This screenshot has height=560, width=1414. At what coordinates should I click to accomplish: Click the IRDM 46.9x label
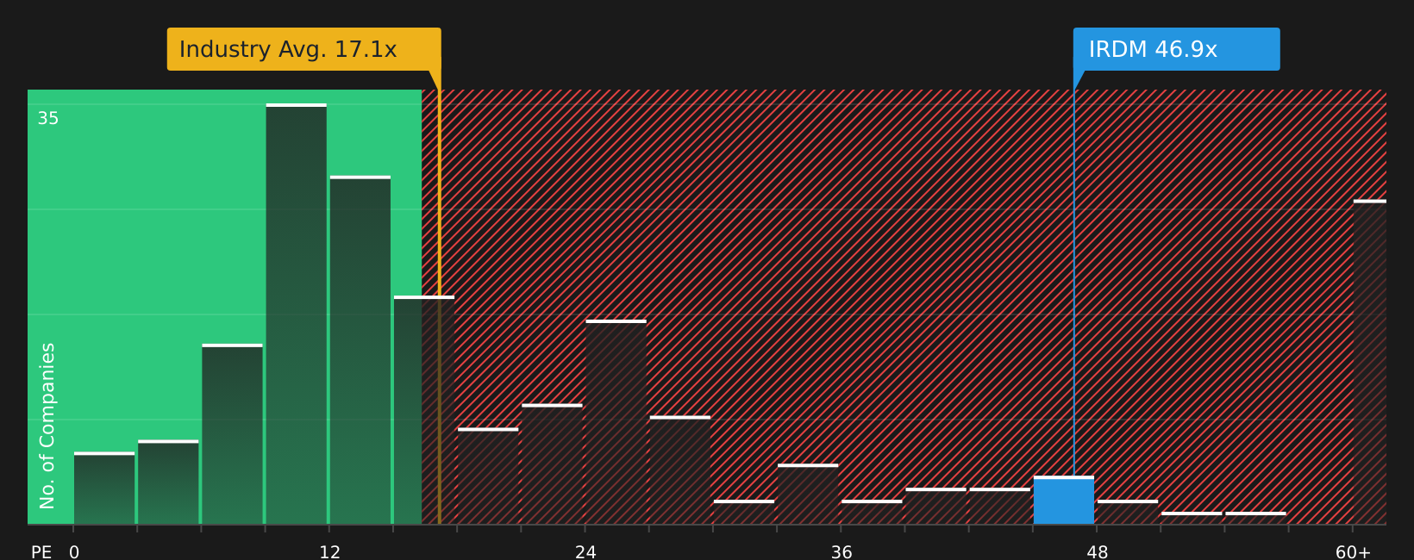(1176, 49)
